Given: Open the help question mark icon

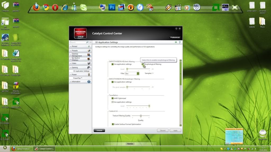Looking at the screenshot, I should [x=180, y=42].
